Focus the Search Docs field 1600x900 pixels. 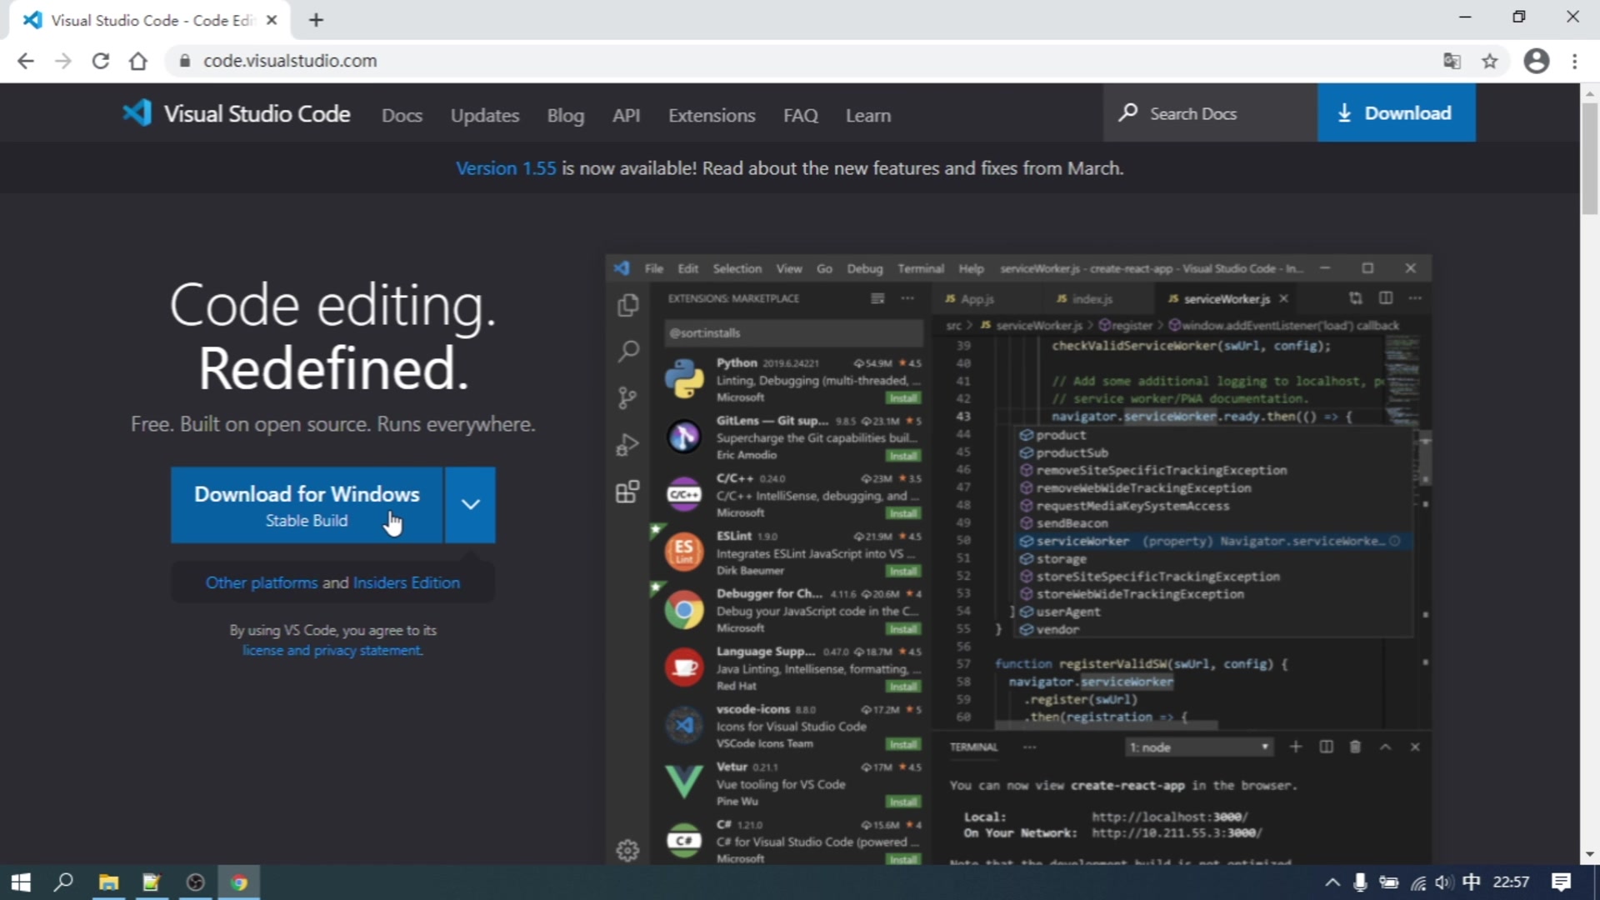click(x=1210, y=112)
